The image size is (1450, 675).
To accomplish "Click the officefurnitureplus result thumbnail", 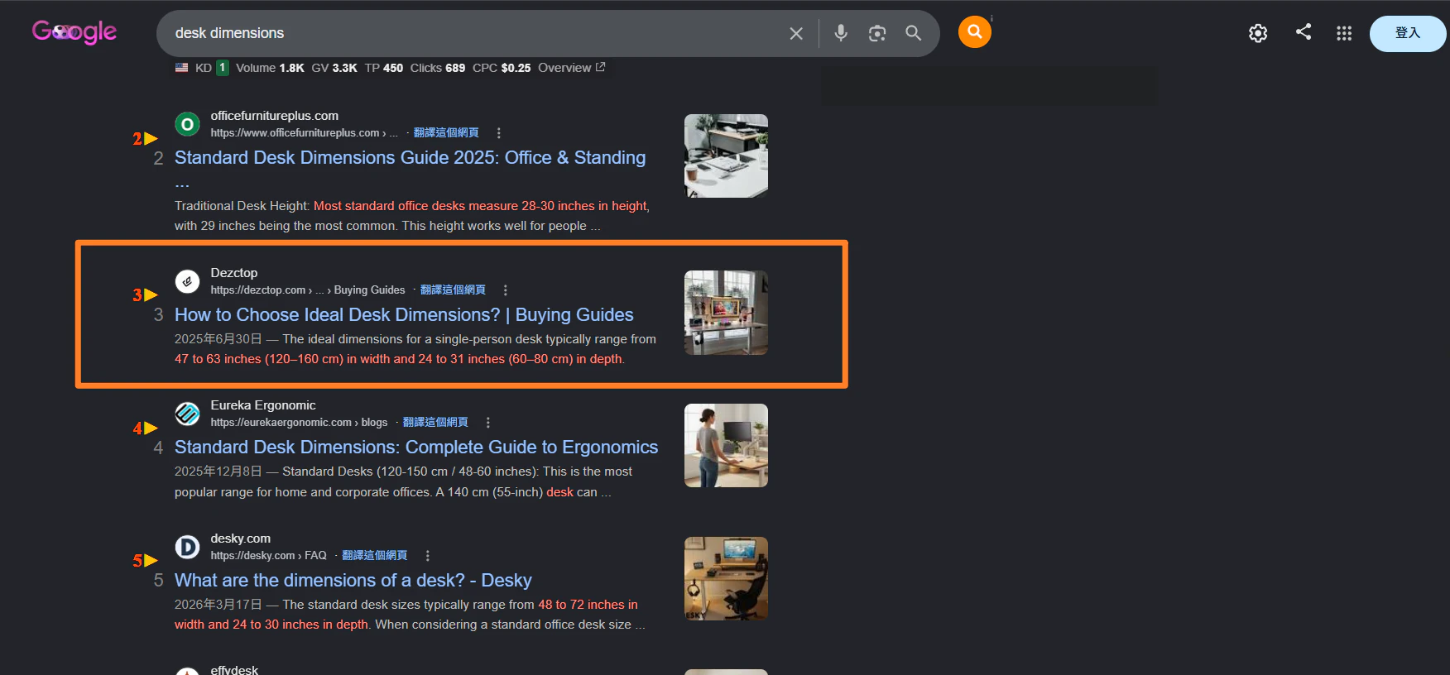I will tap(726, 156).
